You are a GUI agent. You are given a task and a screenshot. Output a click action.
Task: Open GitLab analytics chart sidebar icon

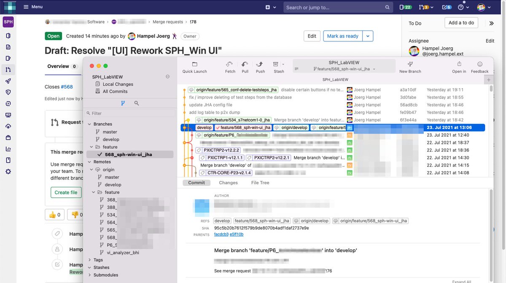click(8, 149)
